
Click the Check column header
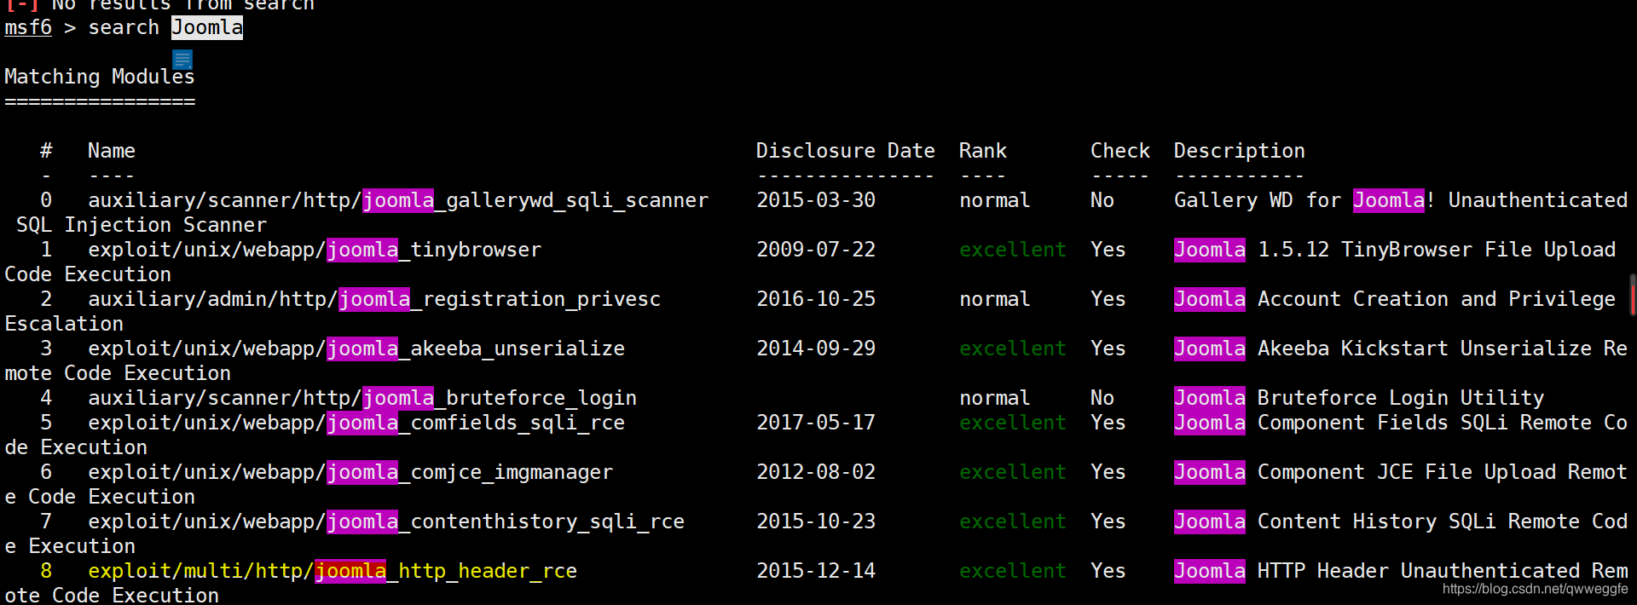pos(1120,151)
